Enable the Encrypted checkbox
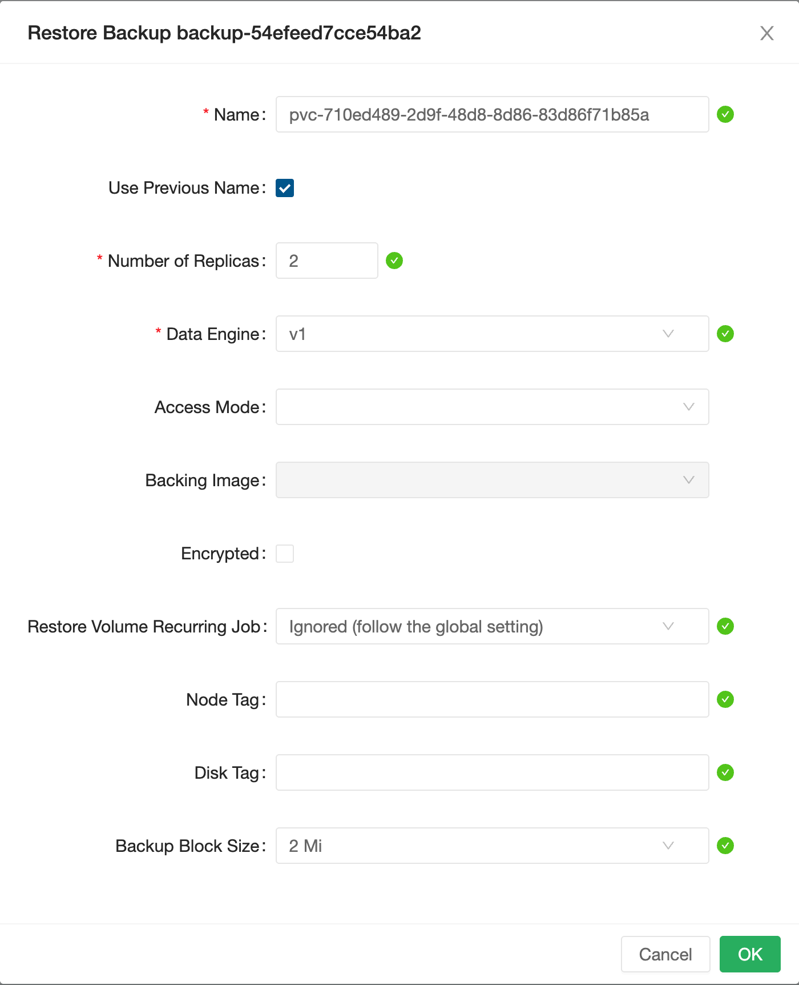 pos(285,553)
